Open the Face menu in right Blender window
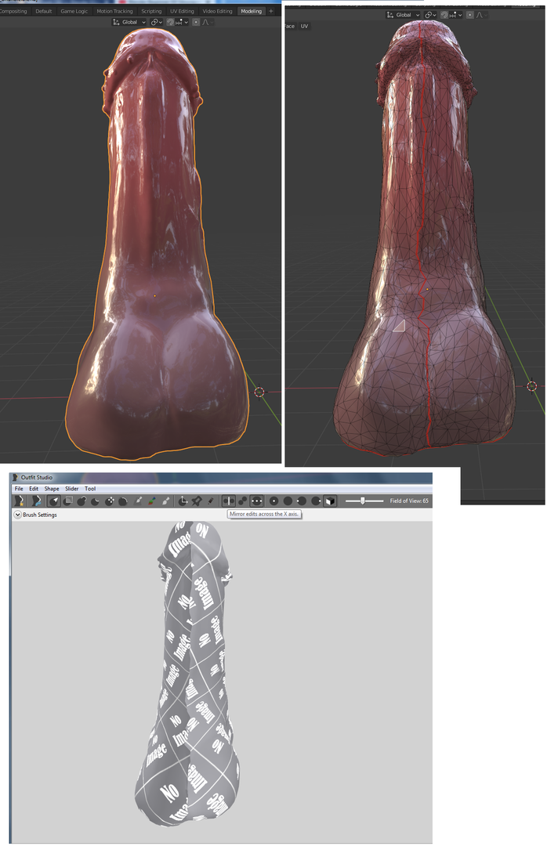Screen dimensions: 547x846 289,26
